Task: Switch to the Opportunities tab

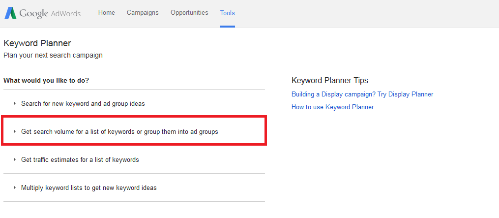Action: [x=189, y=13]
